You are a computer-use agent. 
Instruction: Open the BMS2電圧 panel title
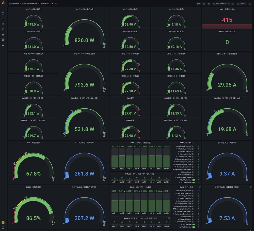130,121
